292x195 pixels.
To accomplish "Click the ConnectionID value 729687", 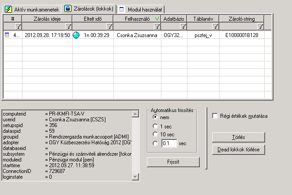I will pos(57,171).
